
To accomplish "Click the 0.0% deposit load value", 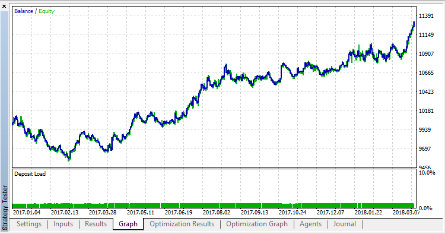I will [x=425, y=208].
